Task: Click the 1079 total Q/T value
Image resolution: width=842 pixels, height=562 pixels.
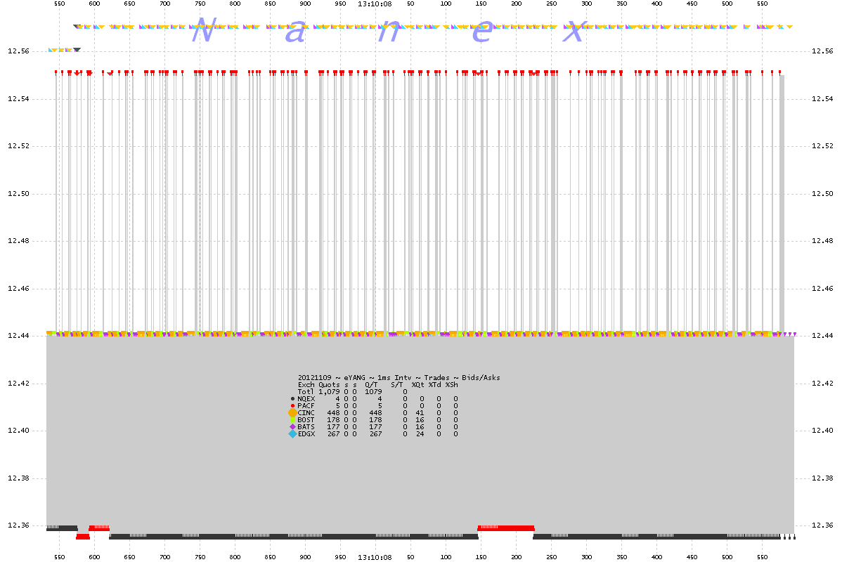Action: pos(373,392)
